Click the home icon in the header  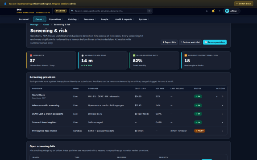click(207, 11)
